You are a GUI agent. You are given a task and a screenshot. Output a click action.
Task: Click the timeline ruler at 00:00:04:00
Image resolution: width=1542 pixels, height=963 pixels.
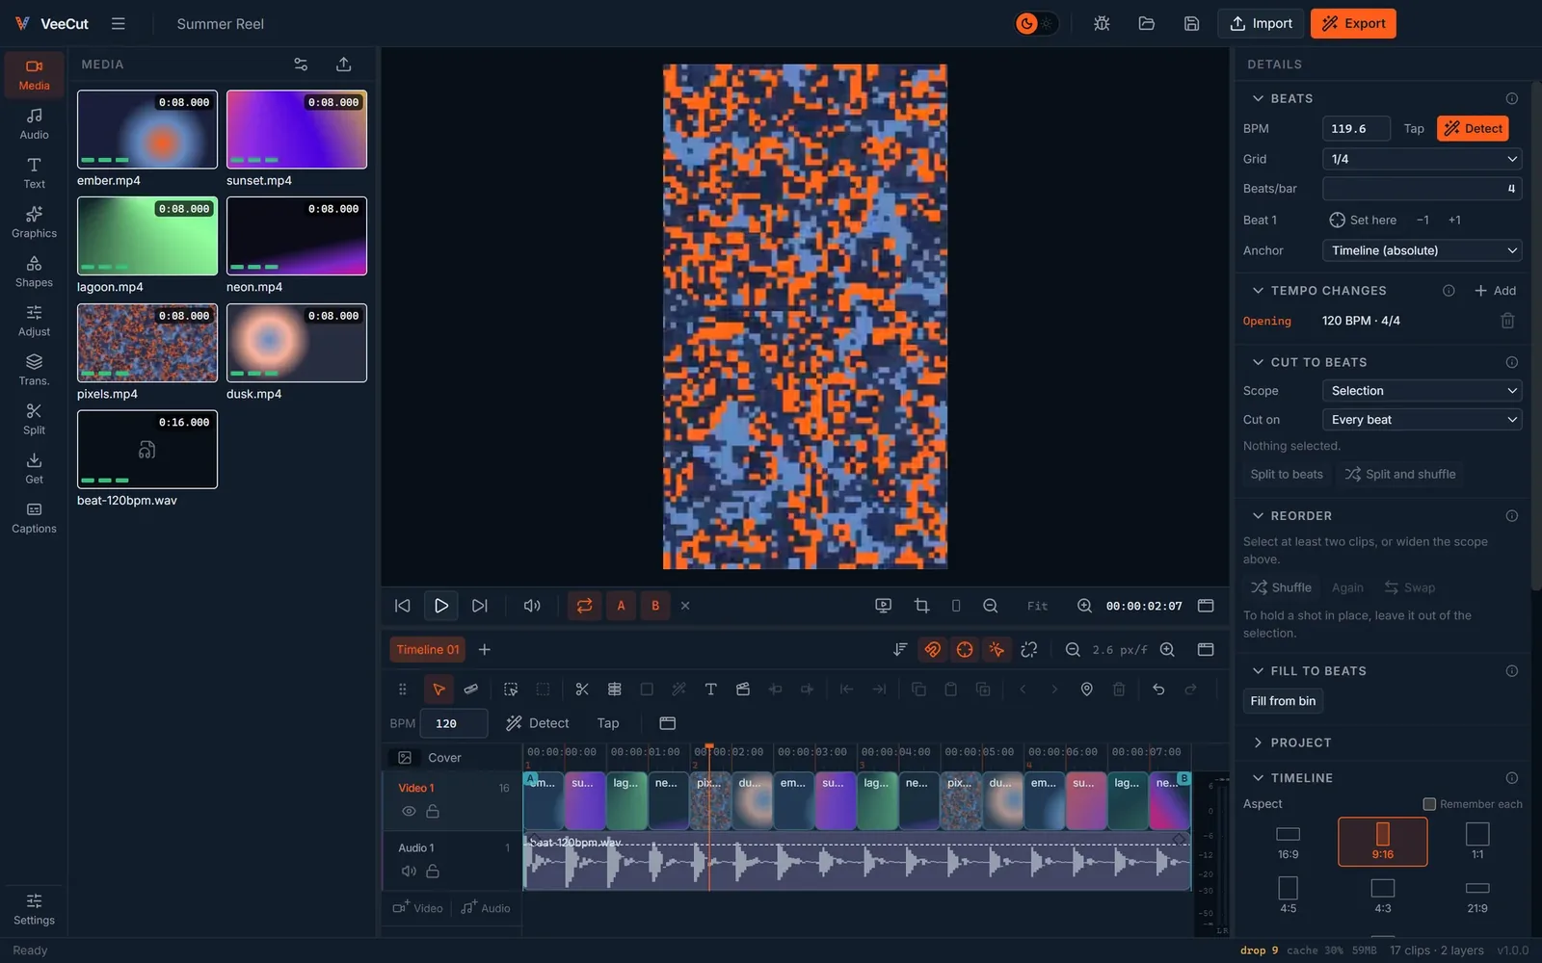pos(895,752)
